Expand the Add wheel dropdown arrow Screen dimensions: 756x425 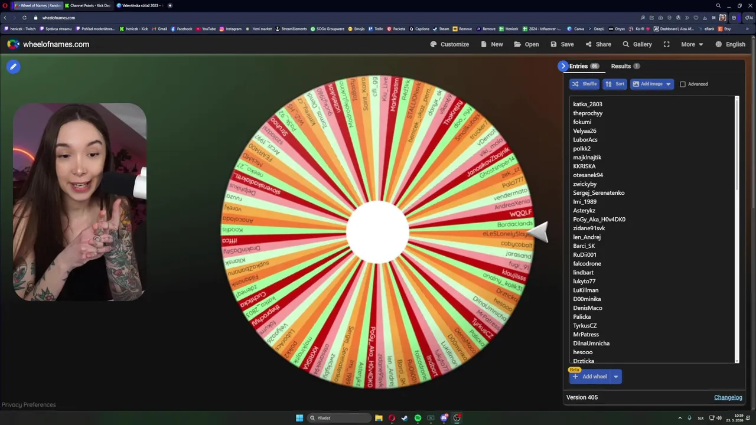pyautogui.click(x=615, y=377)
